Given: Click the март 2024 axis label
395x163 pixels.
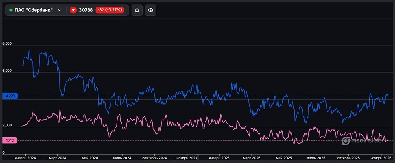Looking at the screenshot, I should 57,157.
